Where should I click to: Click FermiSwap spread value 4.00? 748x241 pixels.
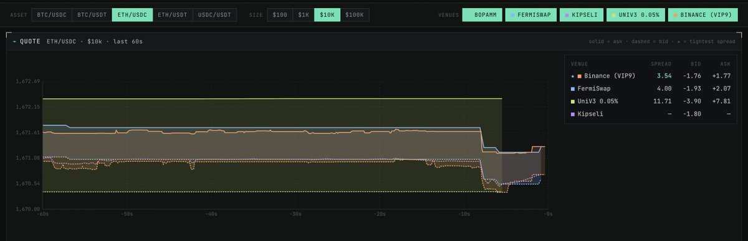tap(664, 89)
